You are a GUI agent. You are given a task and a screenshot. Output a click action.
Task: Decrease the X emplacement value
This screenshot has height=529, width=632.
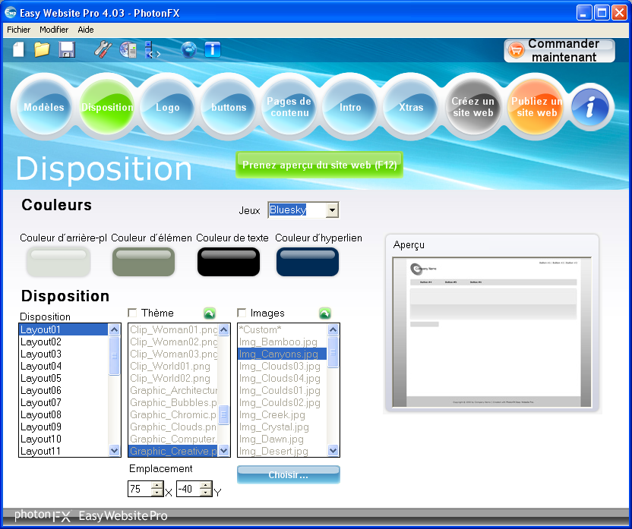click(157, 493)
